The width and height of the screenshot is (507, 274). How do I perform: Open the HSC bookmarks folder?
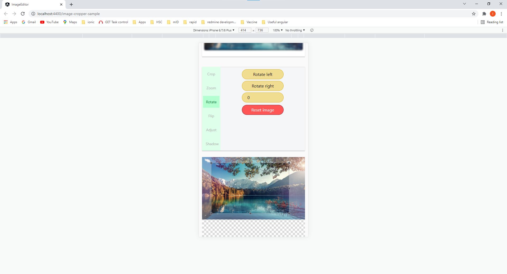(x=156, y=22)
